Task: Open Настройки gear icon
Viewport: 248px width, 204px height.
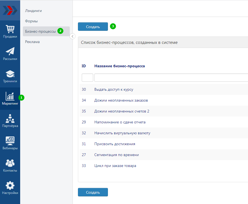Action: (x=10, y=185)
